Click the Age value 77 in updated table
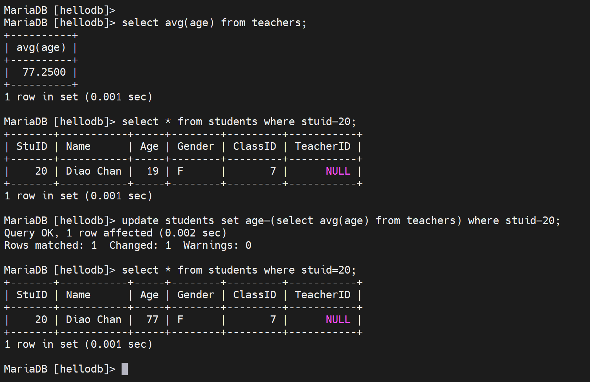This screenshot has height=382, width=590. click(152, 319)
